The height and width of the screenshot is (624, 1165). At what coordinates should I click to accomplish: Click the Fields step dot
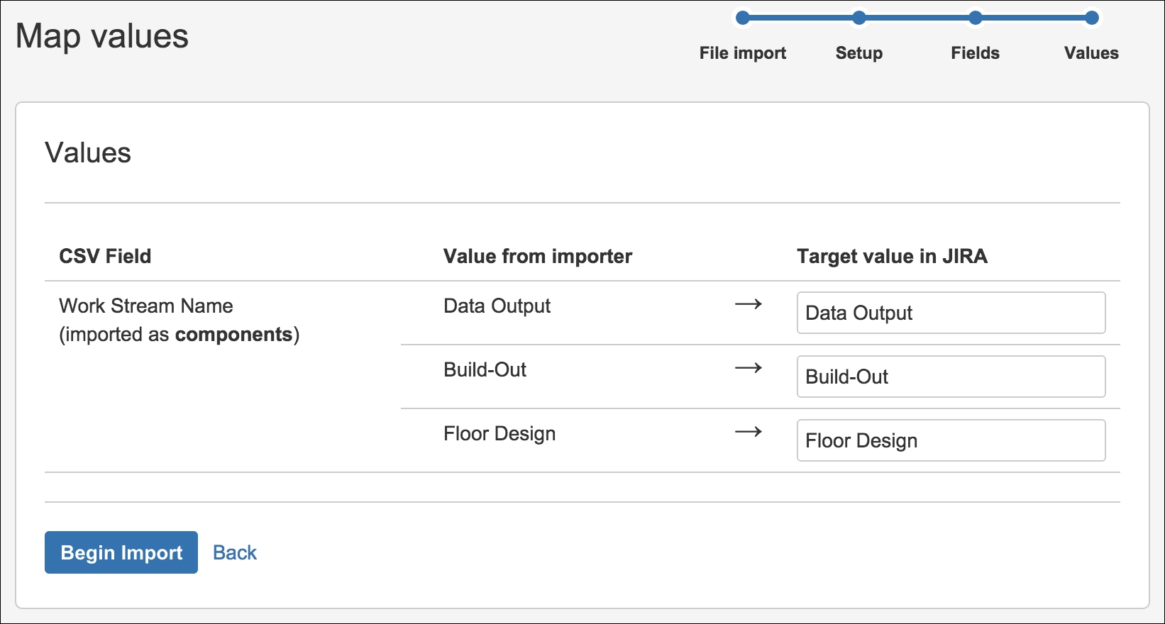(x=976, y=18)
